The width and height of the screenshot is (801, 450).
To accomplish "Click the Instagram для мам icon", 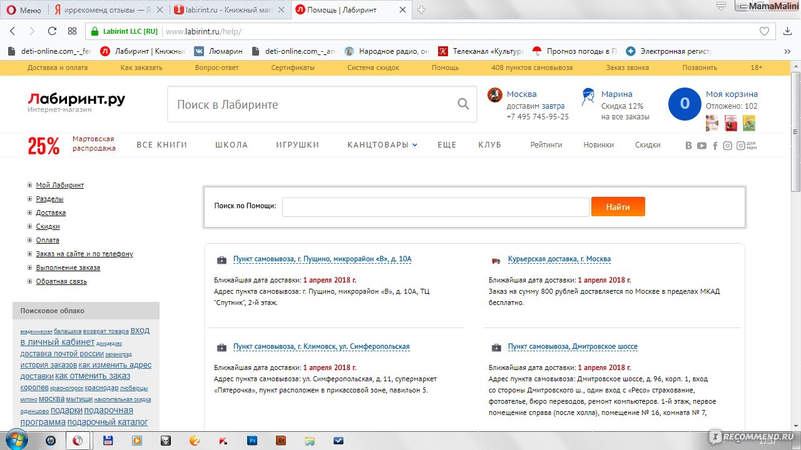I will [747, 146].
